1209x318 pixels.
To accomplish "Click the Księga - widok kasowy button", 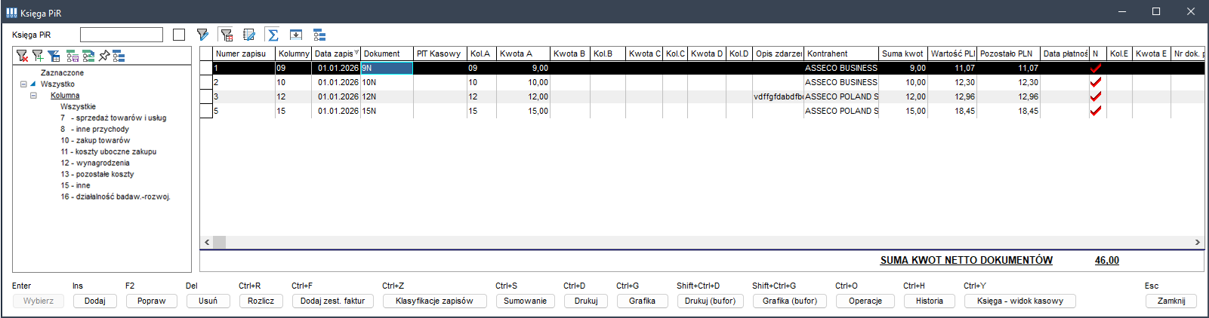I will point(1019,301).
